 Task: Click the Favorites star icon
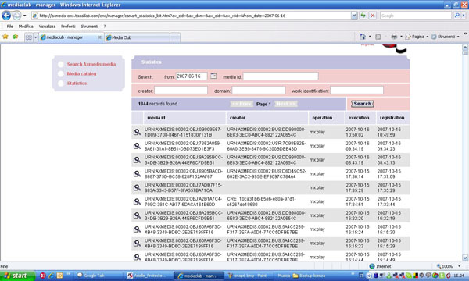coord(5,37)
